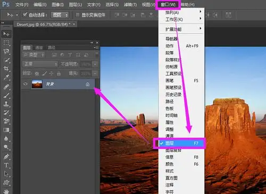
Task: Click the shape layer filter icon
Action: 78,55
